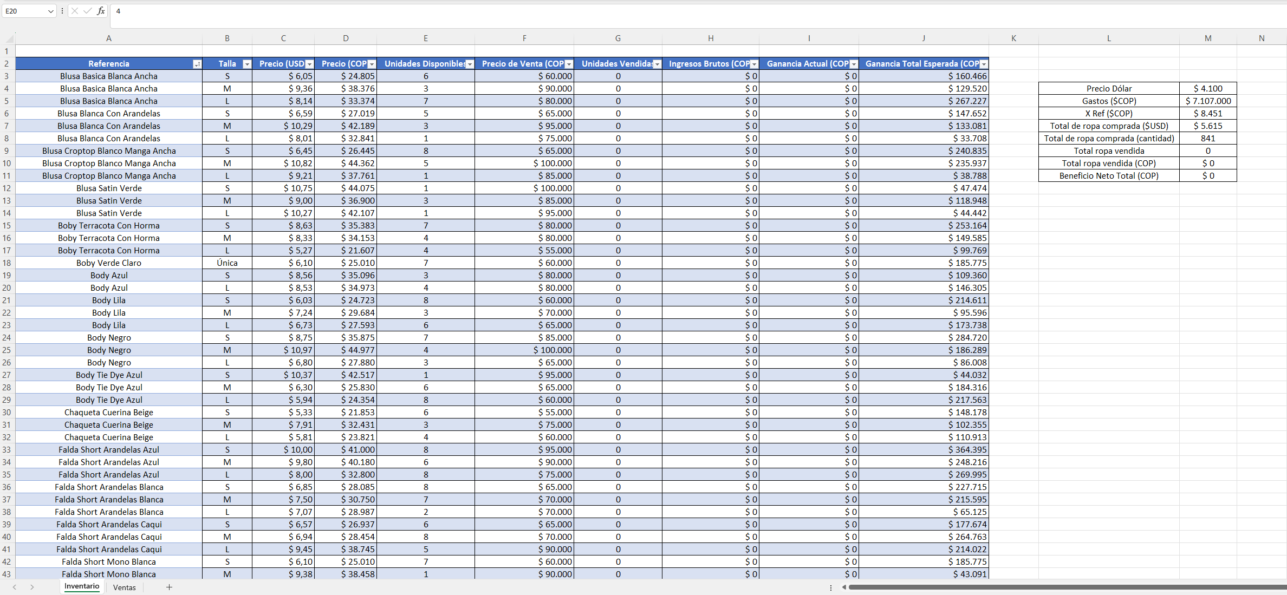Switch to the Ventas sheet tab

pyautogui.click(x=125, y=587)
